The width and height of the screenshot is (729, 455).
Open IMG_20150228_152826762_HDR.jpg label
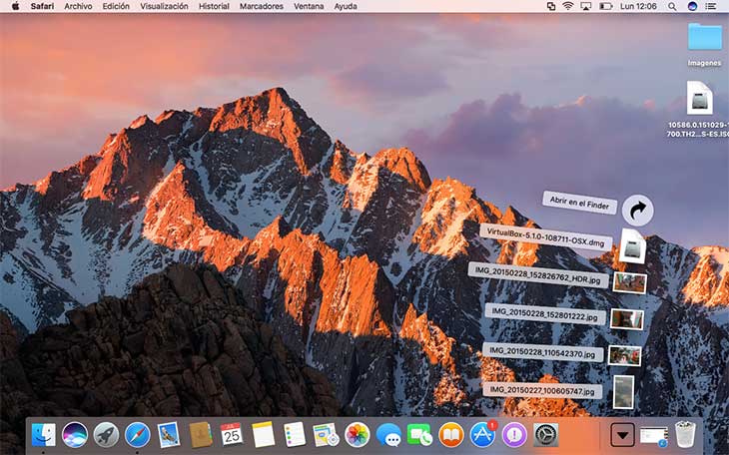[538, 275]
